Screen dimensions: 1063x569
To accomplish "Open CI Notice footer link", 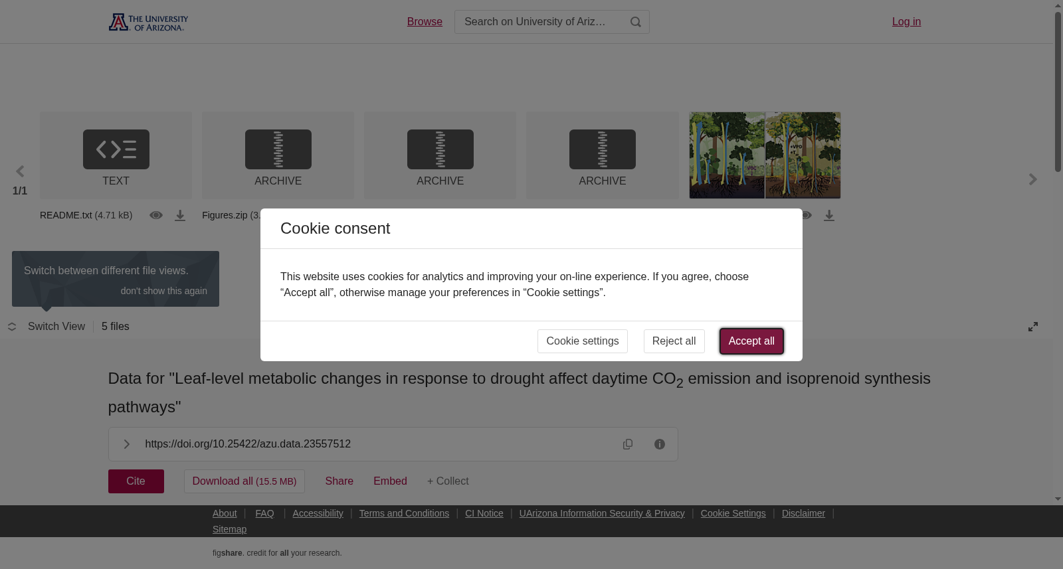I will click(484, 513).
